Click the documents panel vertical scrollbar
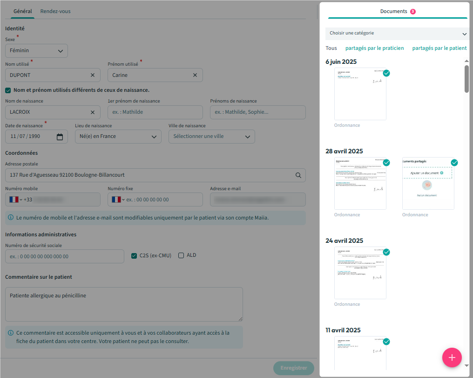The image size is (473, 378). point(466,79)
